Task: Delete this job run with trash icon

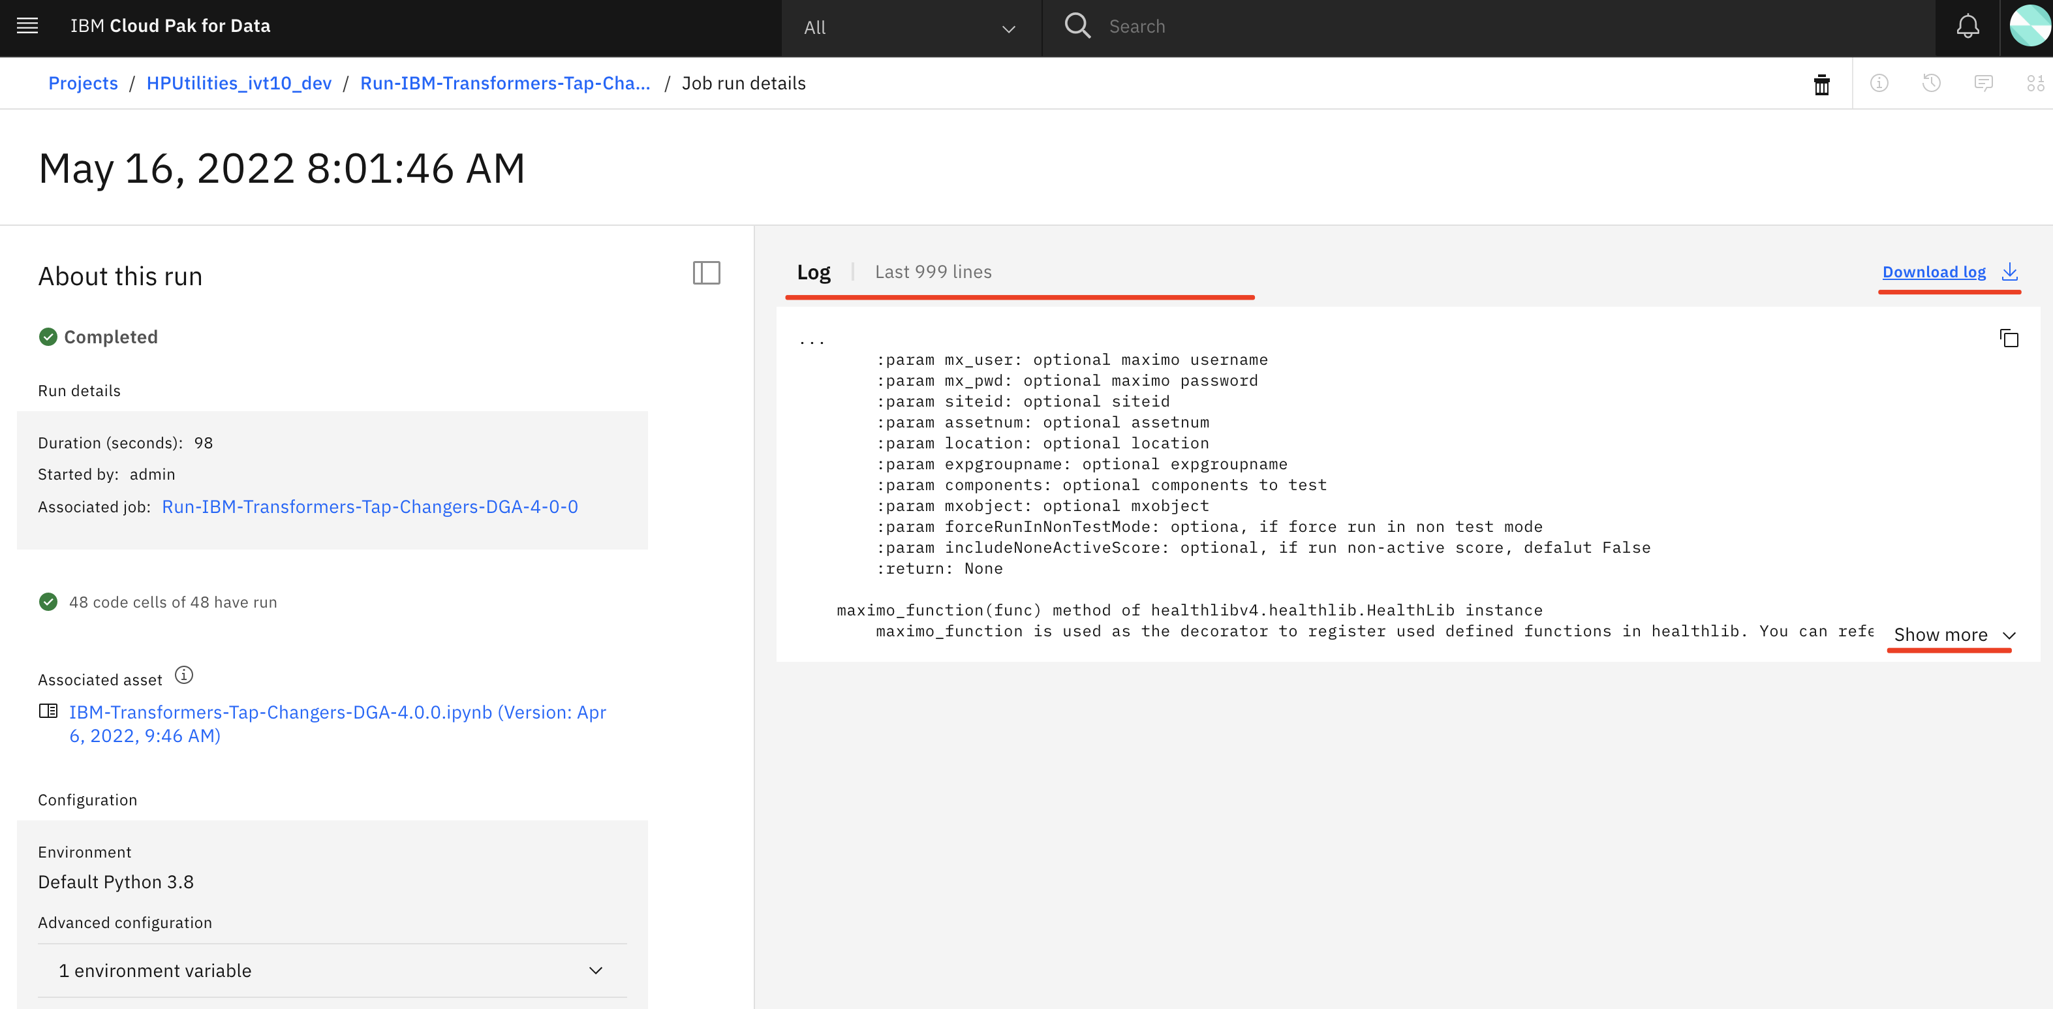Action: pyautogui.click(x=1822, y=84)
